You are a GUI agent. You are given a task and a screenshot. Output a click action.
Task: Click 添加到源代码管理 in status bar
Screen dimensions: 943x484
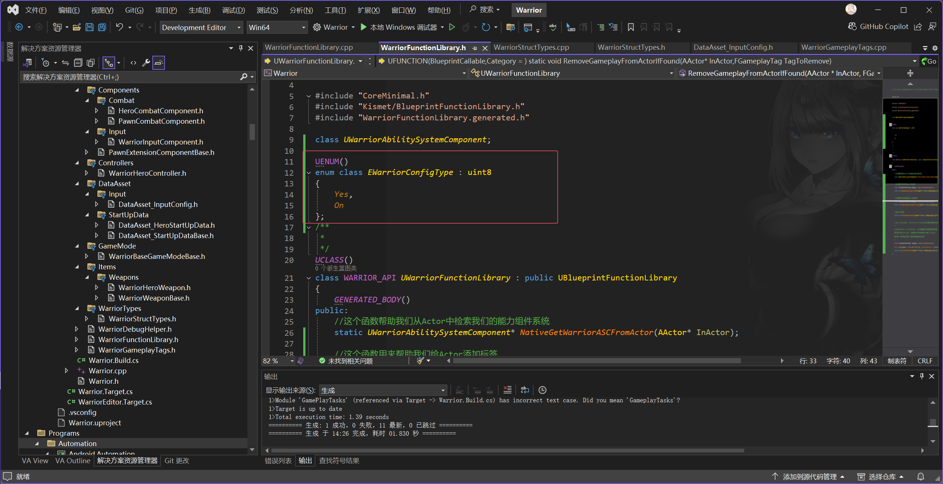(808, 477)
